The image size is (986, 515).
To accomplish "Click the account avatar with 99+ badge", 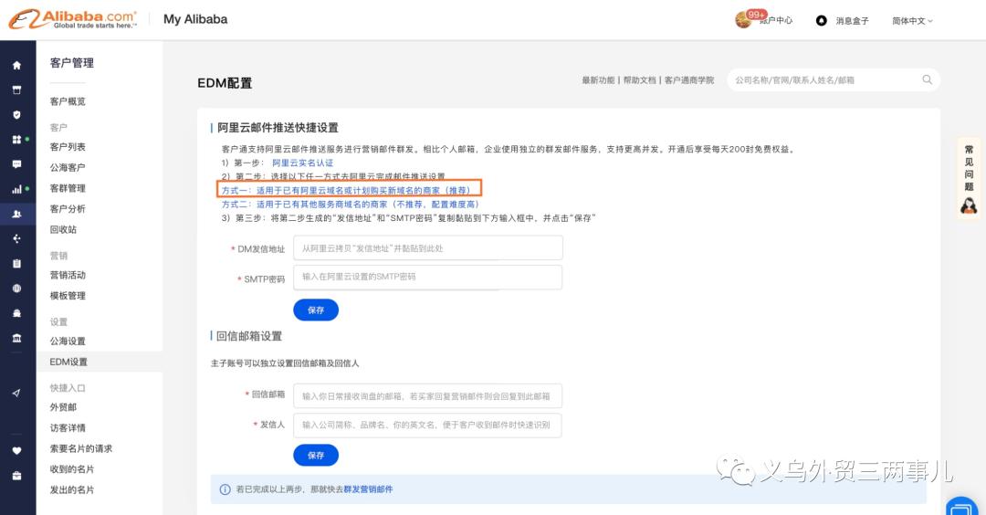I will 745,20.
